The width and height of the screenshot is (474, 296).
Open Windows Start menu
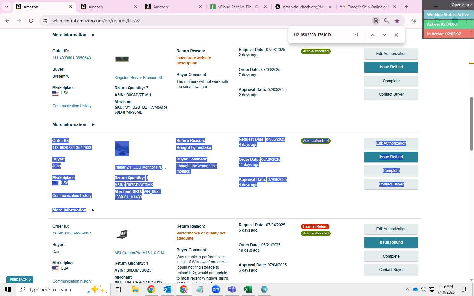pyautogui.click(x=8, y=289)
